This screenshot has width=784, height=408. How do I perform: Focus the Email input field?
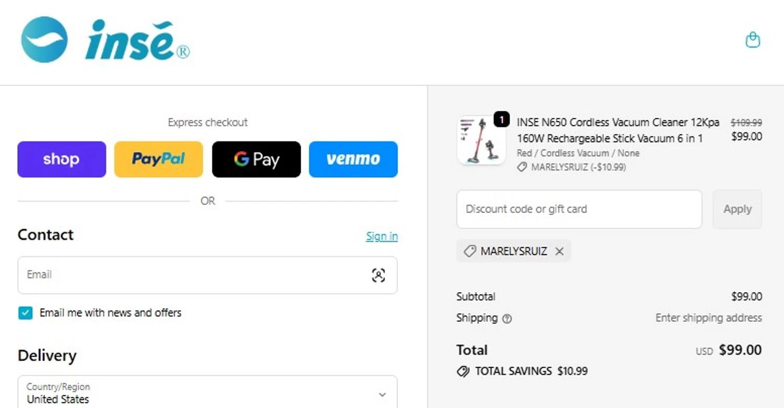coord(207,275)
